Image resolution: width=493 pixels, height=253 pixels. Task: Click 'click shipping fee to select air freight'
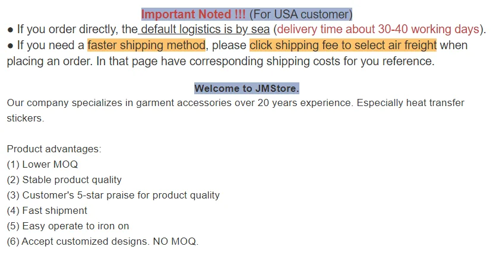click(x=343, y=45)
